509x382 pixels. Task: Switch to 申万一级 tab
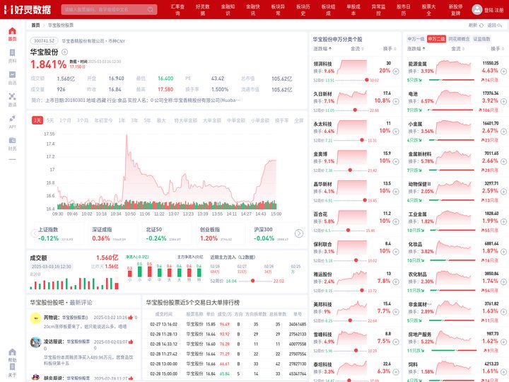[416, 39]
